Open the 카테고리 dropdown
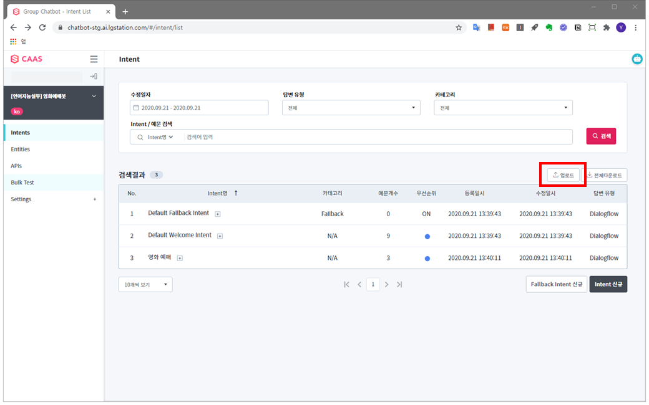Screen dimensions: 649x405 click(x=503, y=108)
